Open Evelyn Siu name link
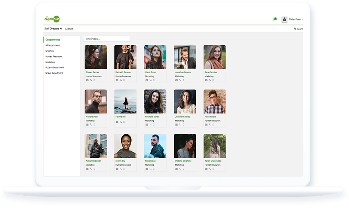349x216 pixels. point(120,161)
